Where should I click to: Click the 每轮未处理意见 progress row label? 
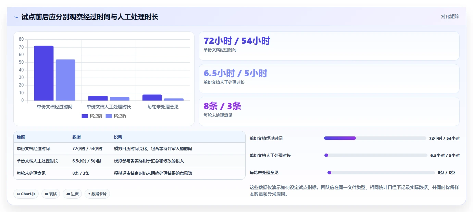pyautogui.click(x=264, y=173)
